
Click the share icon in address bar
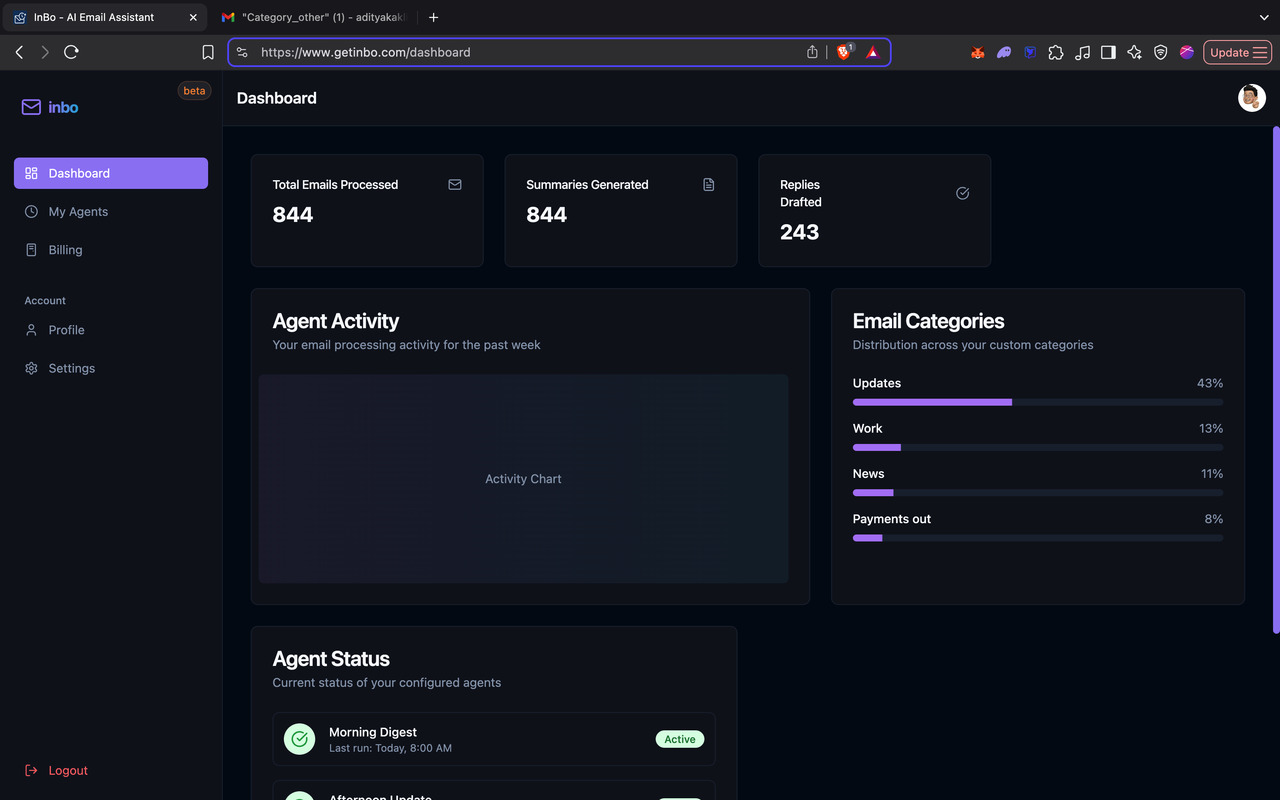pyautogui.click(x=812, y=52)
